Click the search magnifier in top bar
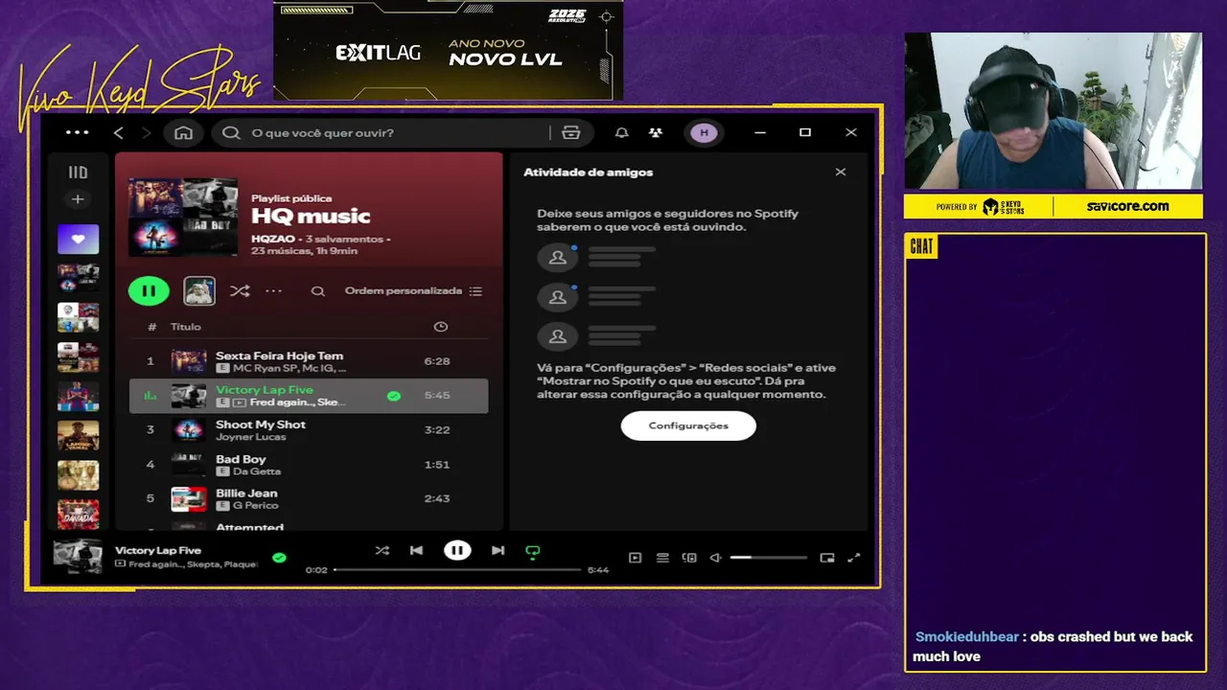 tap(231, 132)
